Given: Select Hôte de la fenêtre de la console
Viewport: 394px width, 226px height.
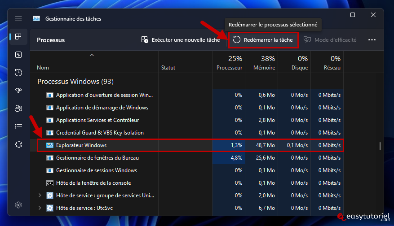Looking at the screenshot, I should (186, 183).
